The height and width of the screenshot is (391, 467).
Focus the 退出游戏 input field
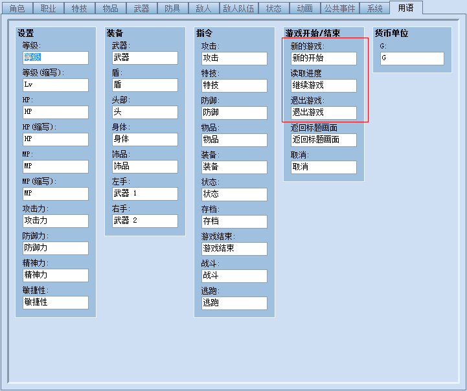pyautogui.click(x=324, y=113)
